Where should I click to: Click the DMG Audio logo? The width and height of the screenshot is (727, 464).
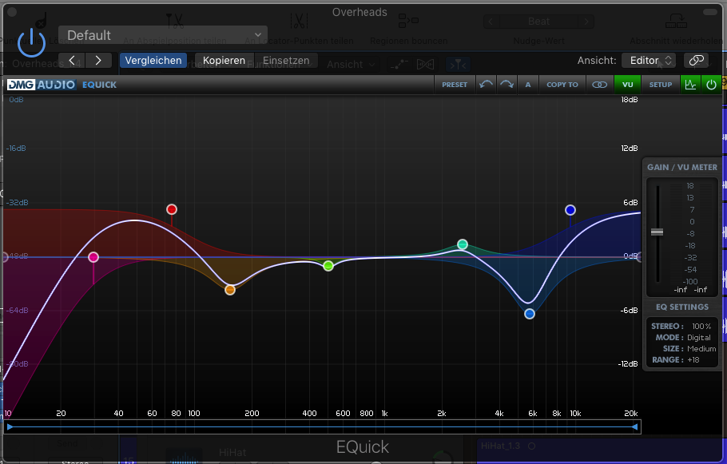[x=42, y=85]
